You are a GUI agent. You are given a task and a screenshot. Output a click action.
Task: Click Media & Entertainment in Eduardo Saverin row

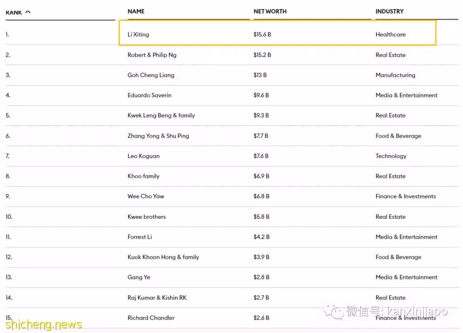point(406,95)
